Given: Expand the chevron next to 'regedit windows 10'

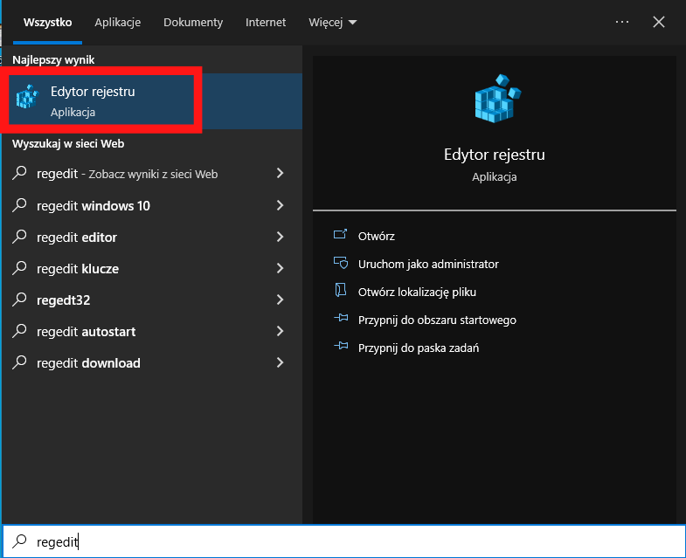Looking at the screenshot, I should [280, 205].
